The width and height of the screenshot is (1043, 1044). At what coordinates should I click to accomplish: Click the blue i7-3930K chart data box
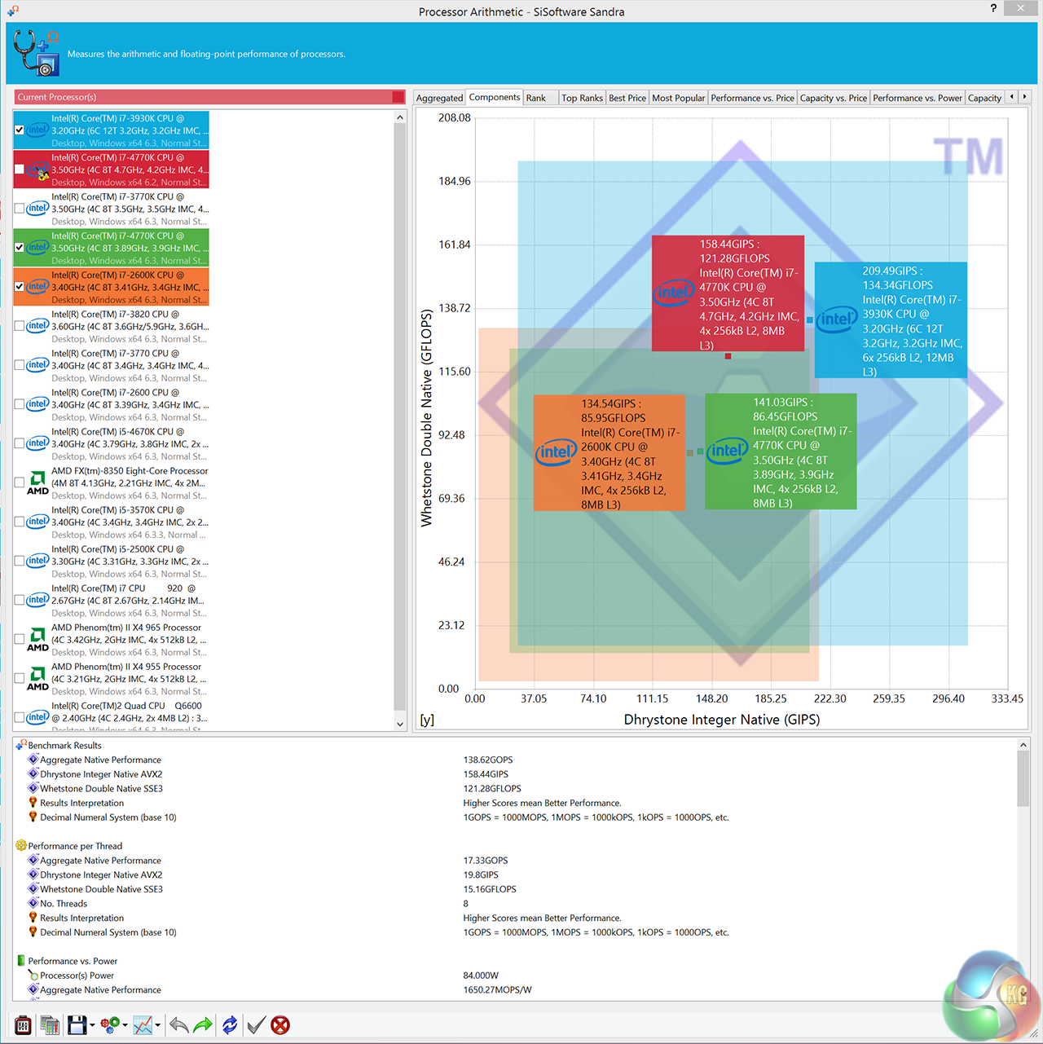pos(891,320)
